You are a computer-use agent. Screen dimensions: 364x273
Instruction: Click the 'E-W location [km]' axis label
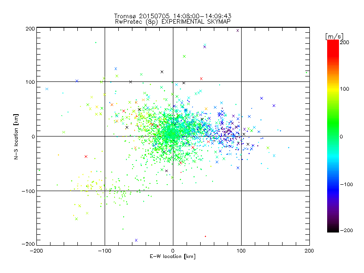(x=172, y=257)
